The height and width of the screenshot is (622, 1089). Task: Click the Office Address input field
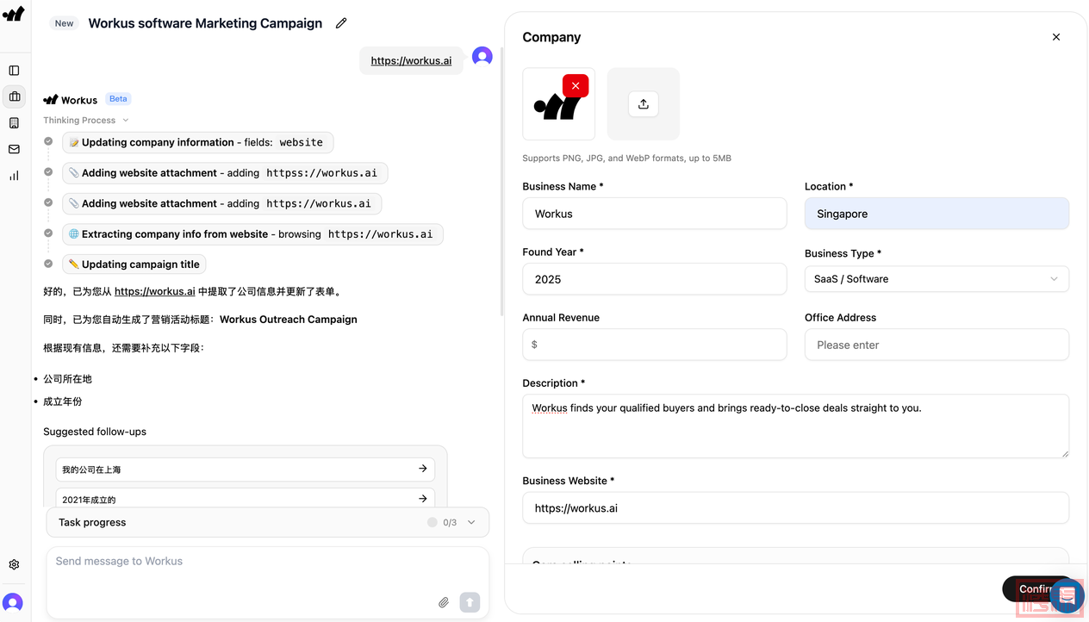(x=937, y=345)
